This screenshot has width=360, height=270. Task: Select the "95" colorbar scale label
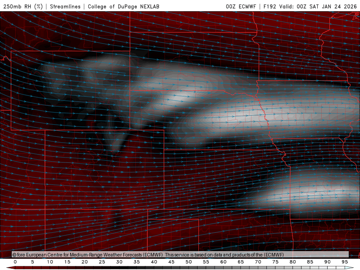pos(345,262)
